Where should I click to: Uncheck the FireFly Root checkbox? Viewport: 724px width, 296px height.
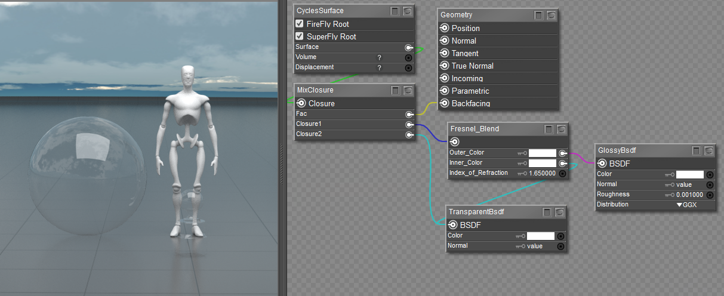point(300,24)
